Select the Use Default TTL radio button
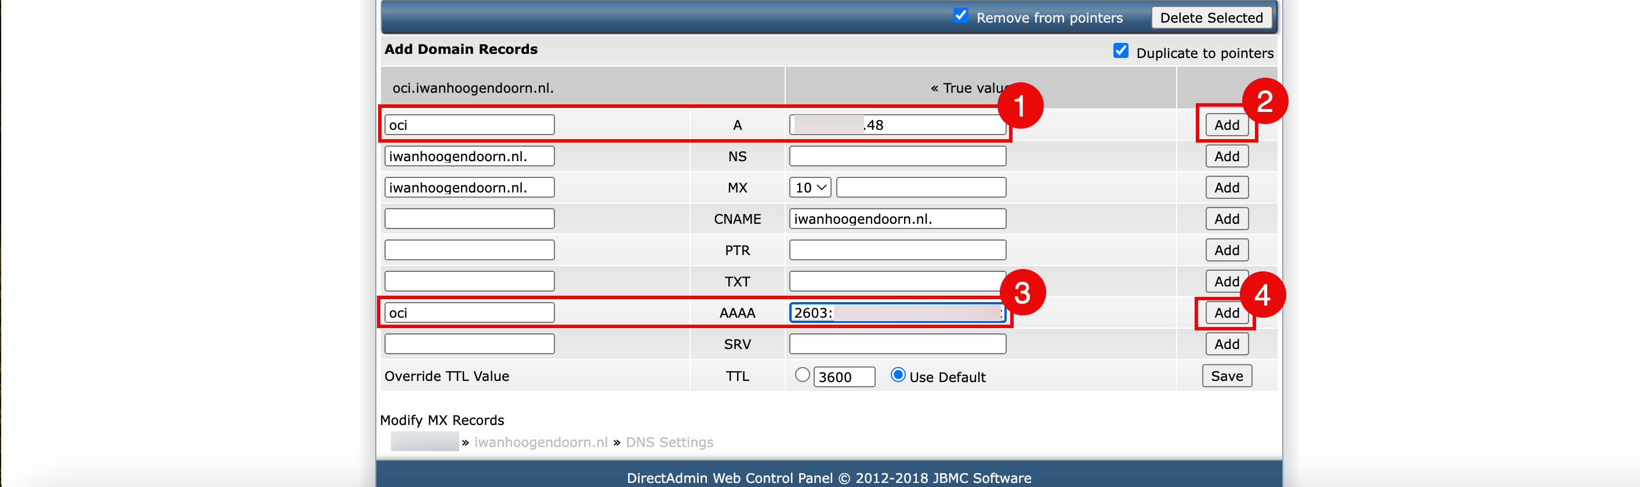The height and width of the screenshot is (487, 1640). point(898,375)
